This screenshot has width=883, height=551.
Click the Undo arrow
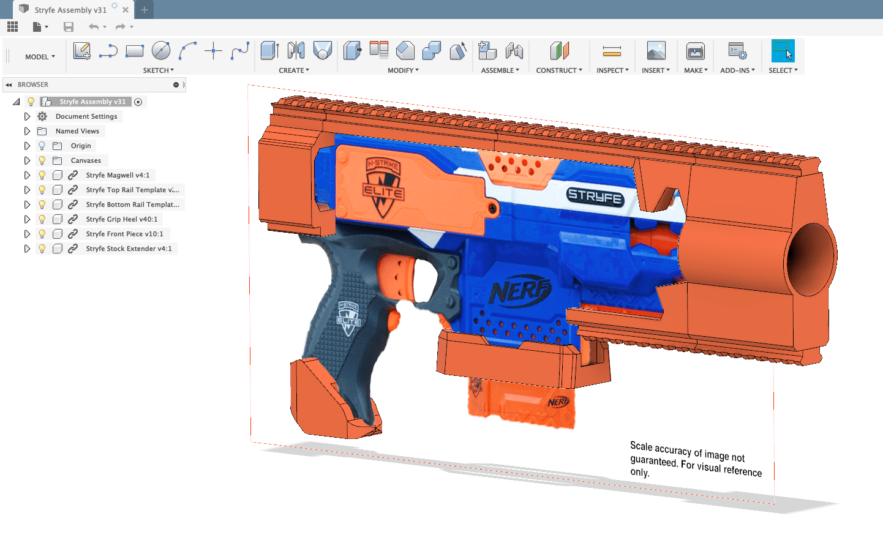coord(94,26)
